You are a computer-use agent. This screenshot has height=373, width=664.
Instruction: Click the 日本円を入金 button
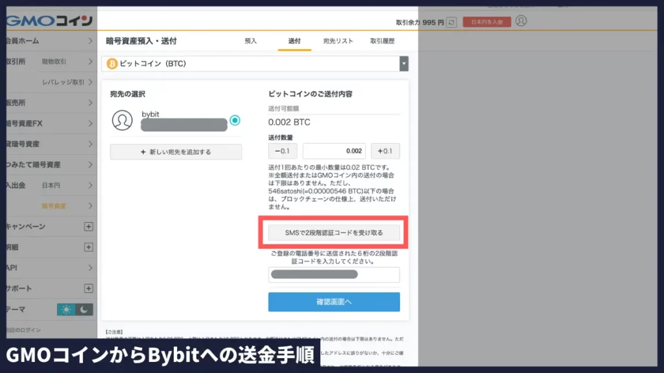point(487,22)
